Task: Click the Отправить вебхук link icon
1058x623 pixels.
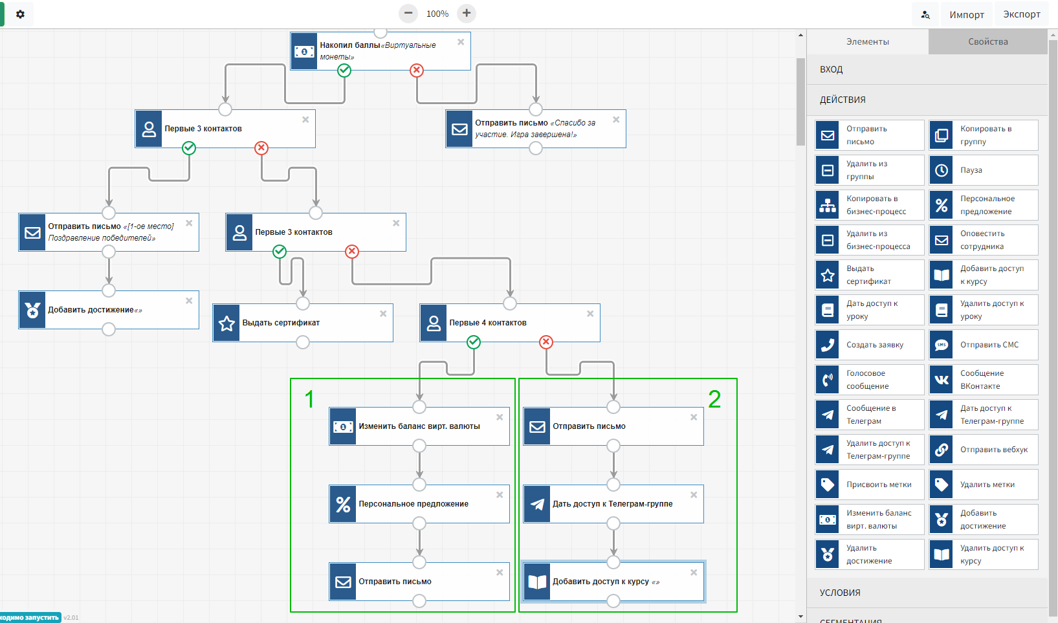Action: coord(942,450)
